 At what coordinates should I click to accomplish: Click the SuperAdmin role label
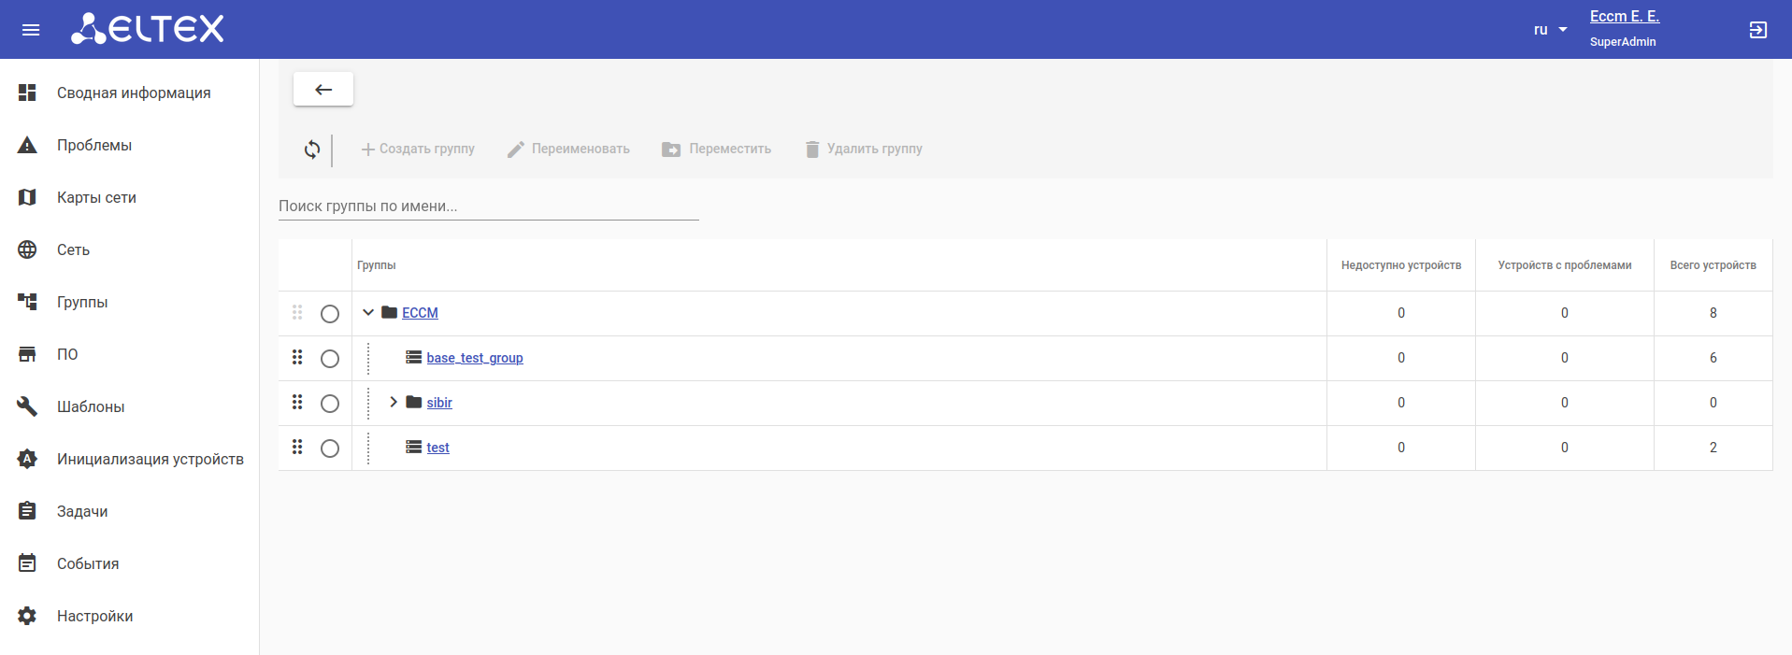tap(1623, 42)
